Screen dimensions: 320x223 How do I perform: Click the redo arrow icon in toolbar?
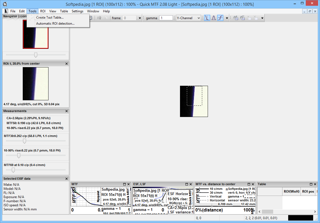click(x=106, y=18)
